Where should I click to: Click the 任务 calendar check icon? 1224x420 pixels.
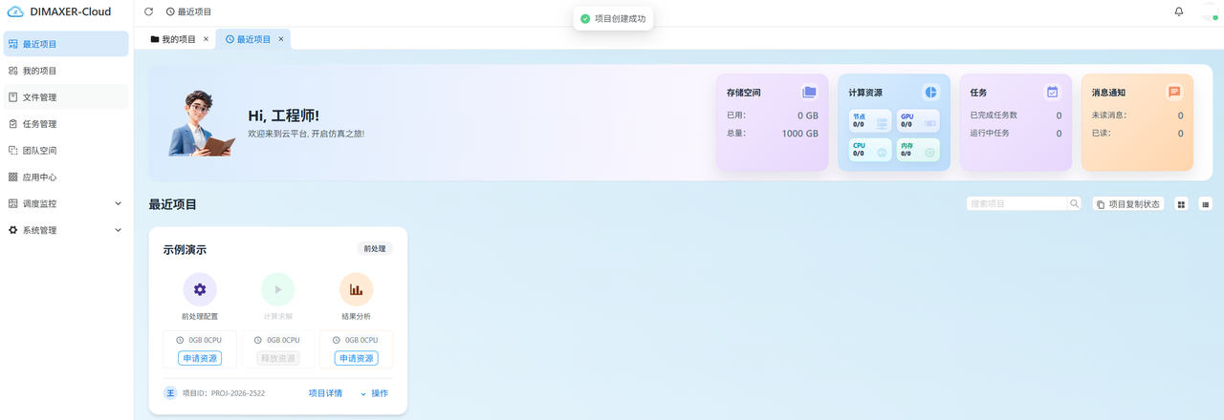pyautogui.click(x=1052, y=92)
